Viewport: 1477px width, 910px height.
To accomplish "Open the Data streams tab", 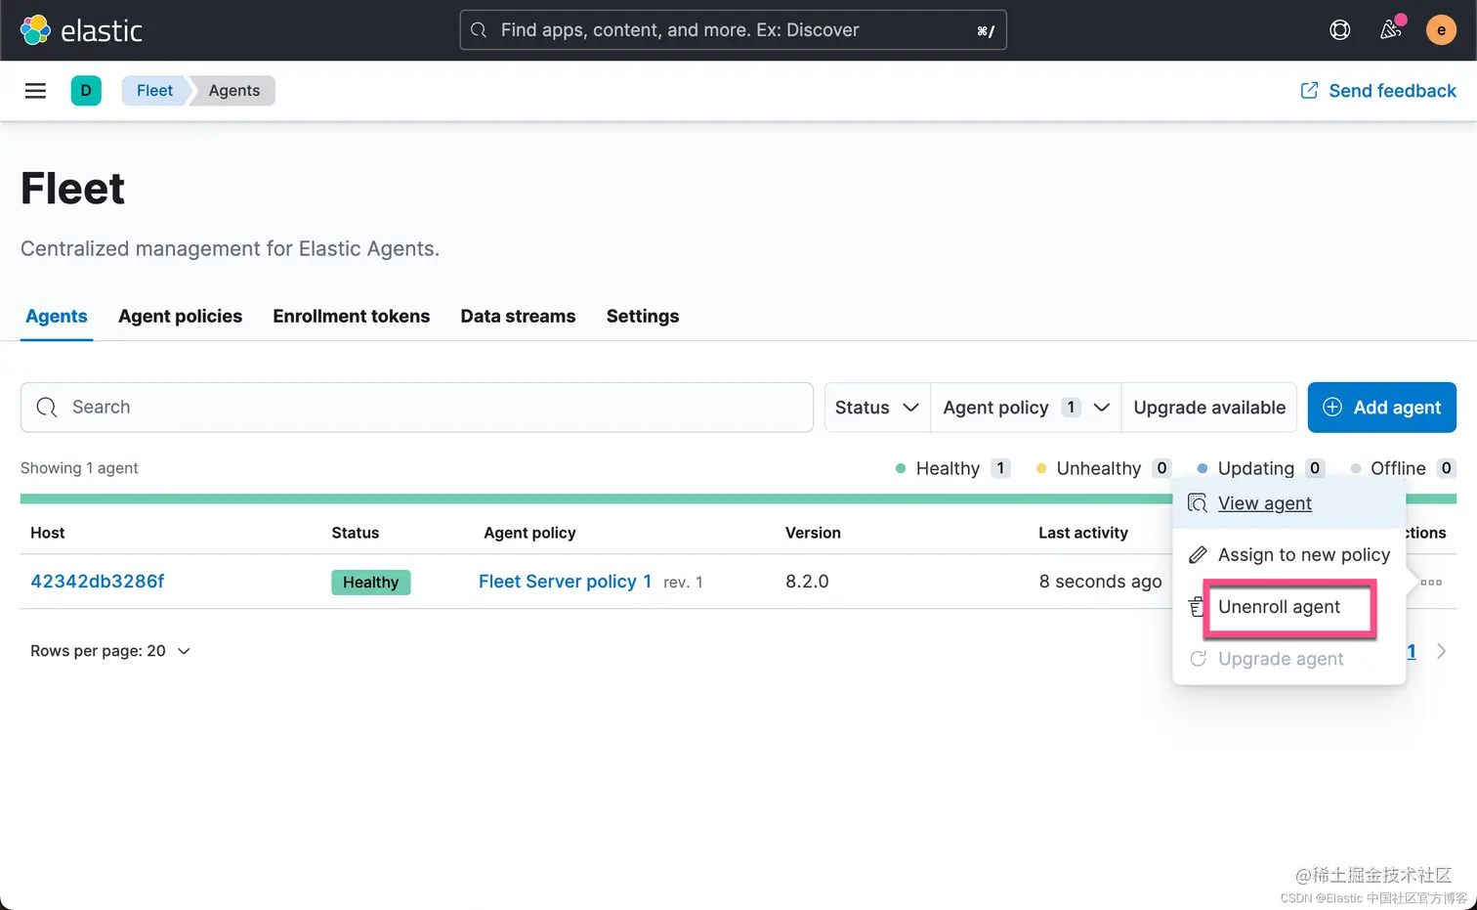I will tap(519, 317).
